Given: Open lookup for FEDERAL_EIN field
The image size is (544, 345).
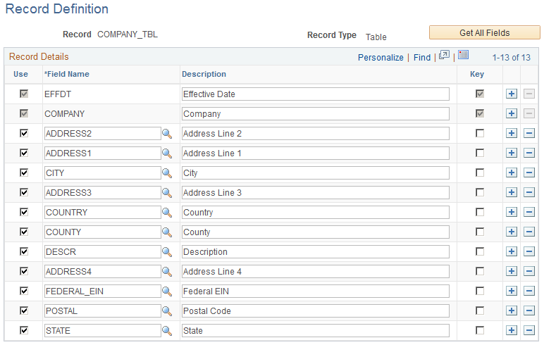Looking at the screenshot, I should pos(167,291).
